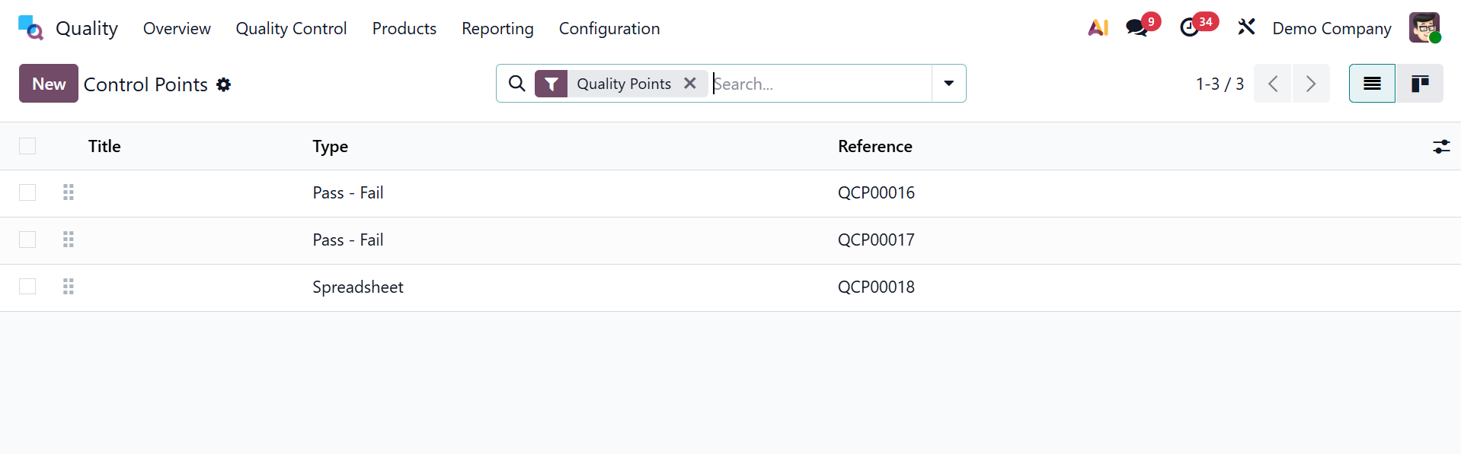Tick the select-all checkbox in header
The image size is (1461, 454).
pyautogui.click(x=27, y=146)
